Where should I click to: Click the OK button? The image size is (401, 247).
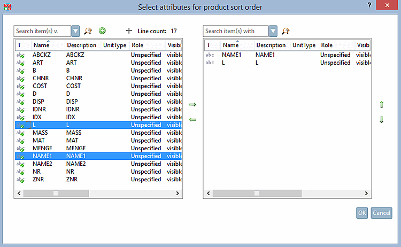362,213
